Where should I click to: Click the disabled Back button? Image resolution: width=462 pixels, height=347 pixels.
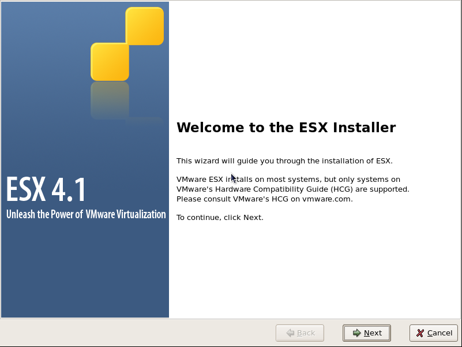point(300,333)
